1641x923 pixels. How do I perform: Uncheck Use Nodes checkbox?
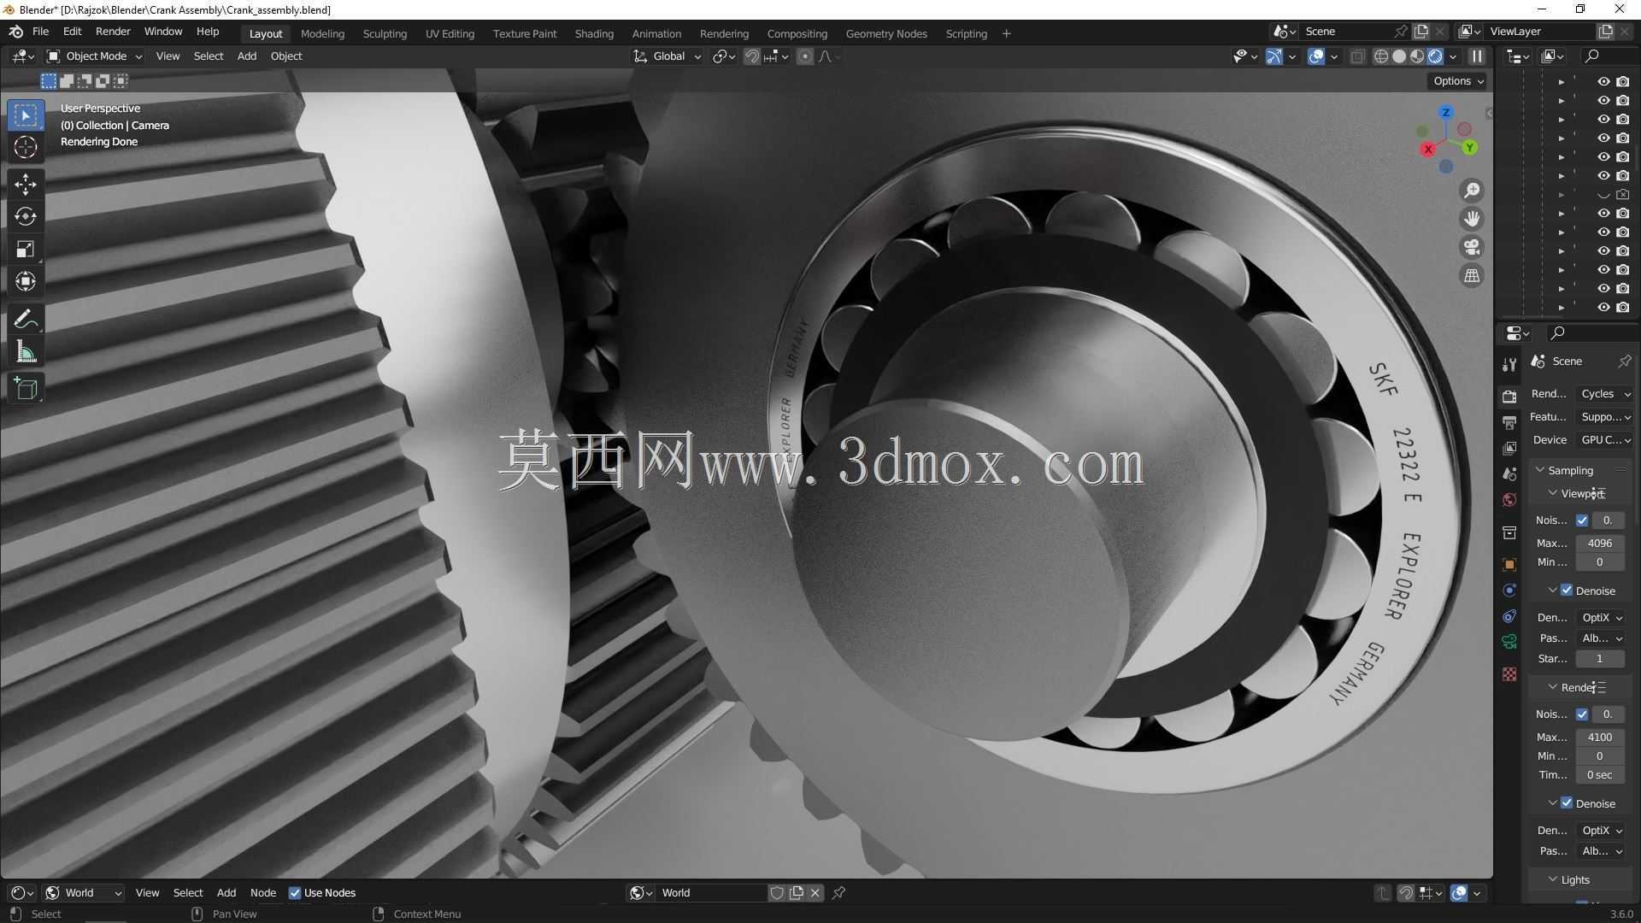[x=295, y=893]
